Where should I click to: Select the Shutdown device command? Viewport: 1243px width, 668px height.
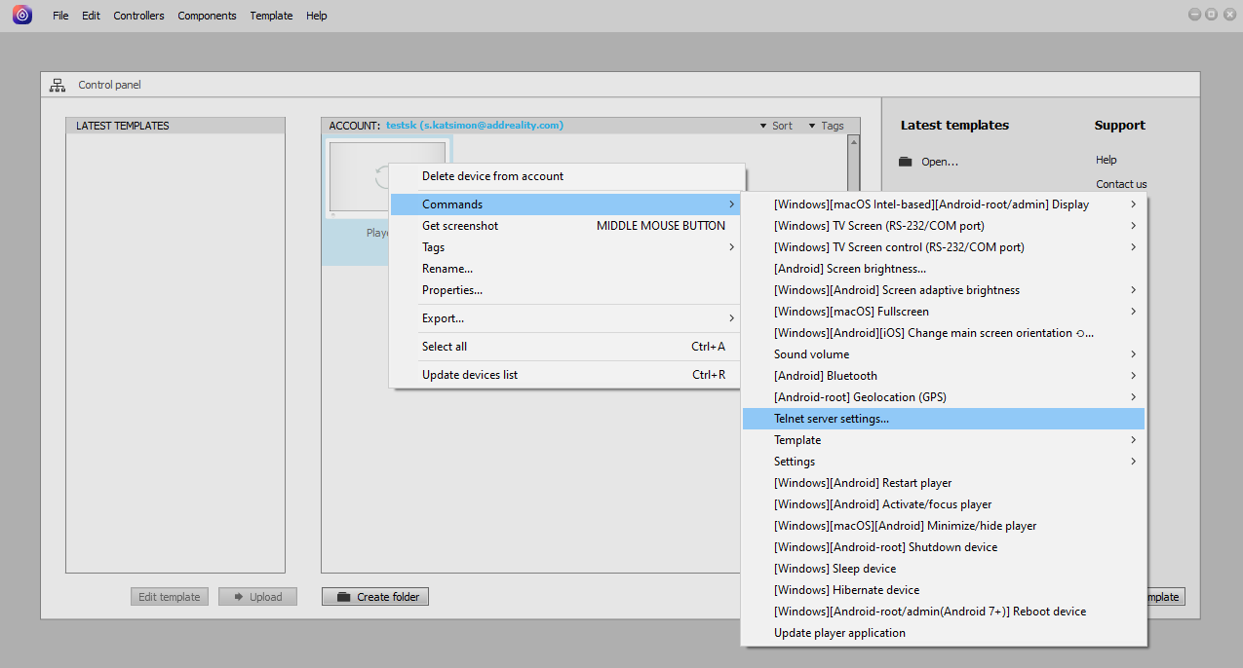pos(944,547)
